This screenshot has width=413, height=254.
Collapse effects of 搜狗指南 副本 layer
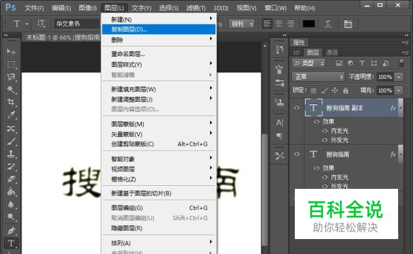point(400,108)
